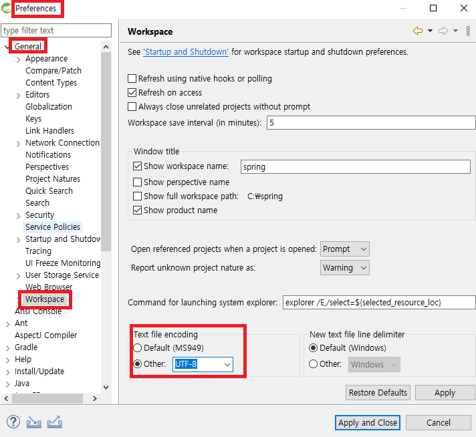Click the forward navigation arrow icon

click(x=443, y=31)
